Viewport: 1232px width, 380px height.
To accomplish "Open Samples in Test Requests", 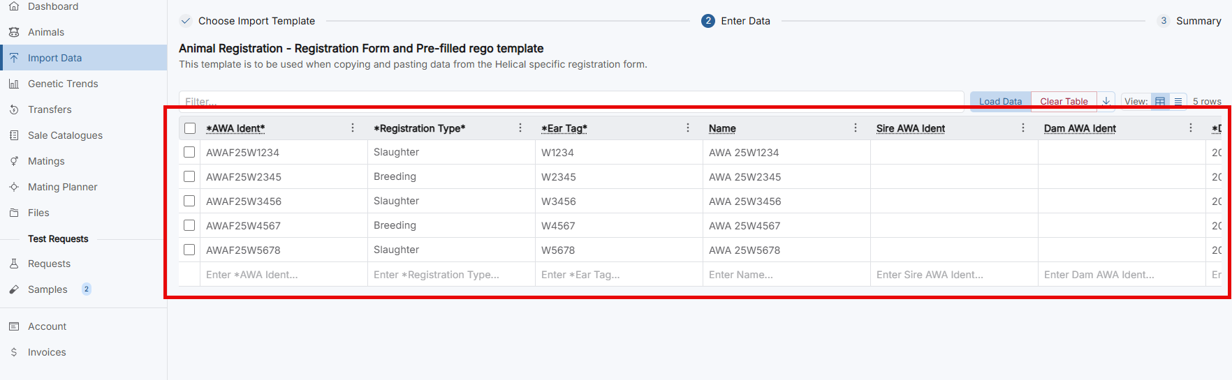I will pos(47,289).
